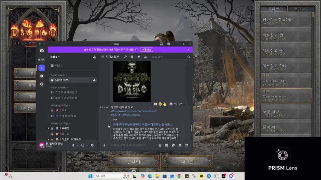
Task: Open Discord direct messages home icon
Action: pos(42,51)
